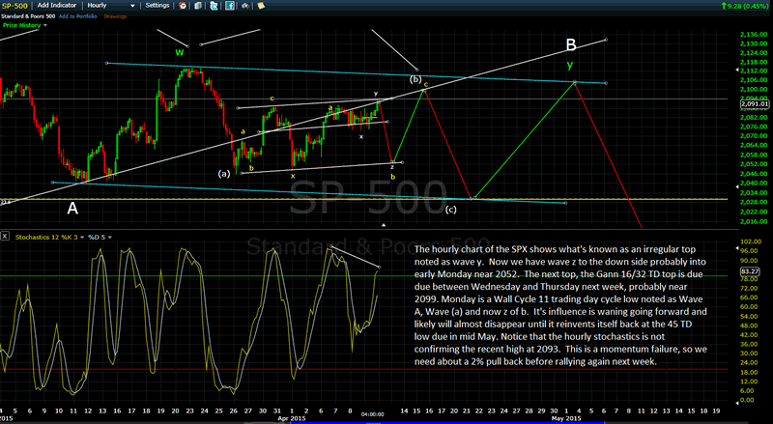Click the hourly chart annotation text block
The width and height of the screenshot is (773, 424).
(x=561, y=305)
